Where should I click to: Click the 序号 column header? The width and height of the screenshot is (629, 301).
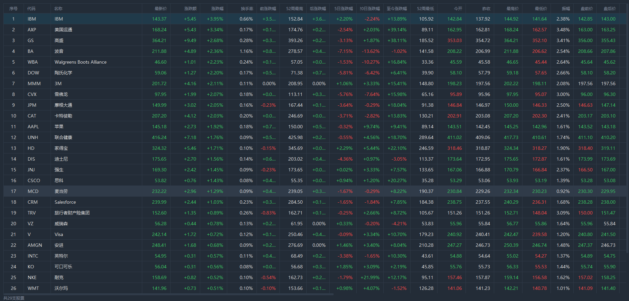tap(13, 8)
